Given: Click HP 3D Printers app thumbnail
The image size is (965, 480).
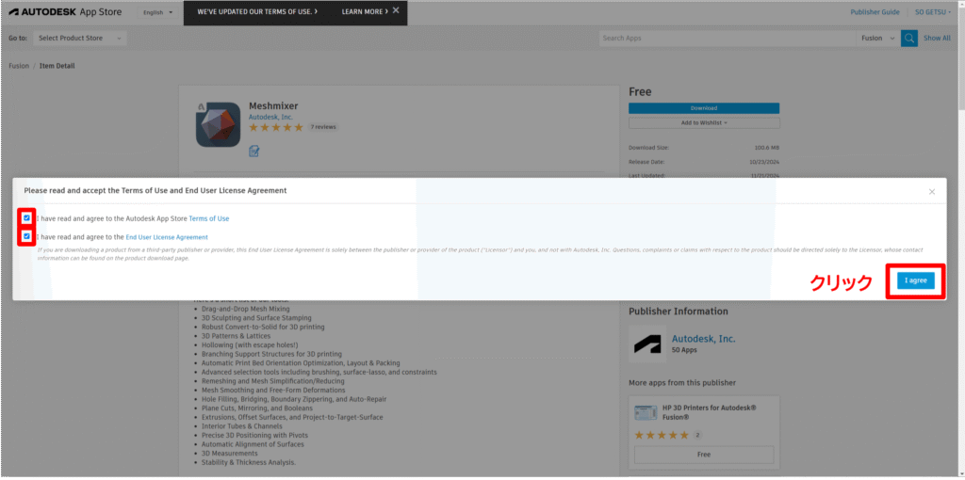Looking at the screenshot, I should pos(646,411).
